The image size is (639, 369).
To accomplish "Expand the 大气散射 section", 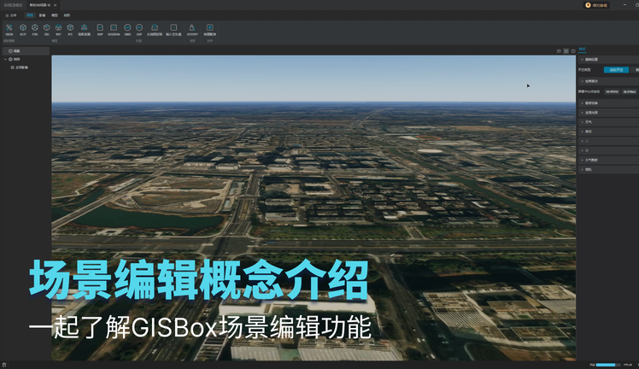I will [590, 160].
